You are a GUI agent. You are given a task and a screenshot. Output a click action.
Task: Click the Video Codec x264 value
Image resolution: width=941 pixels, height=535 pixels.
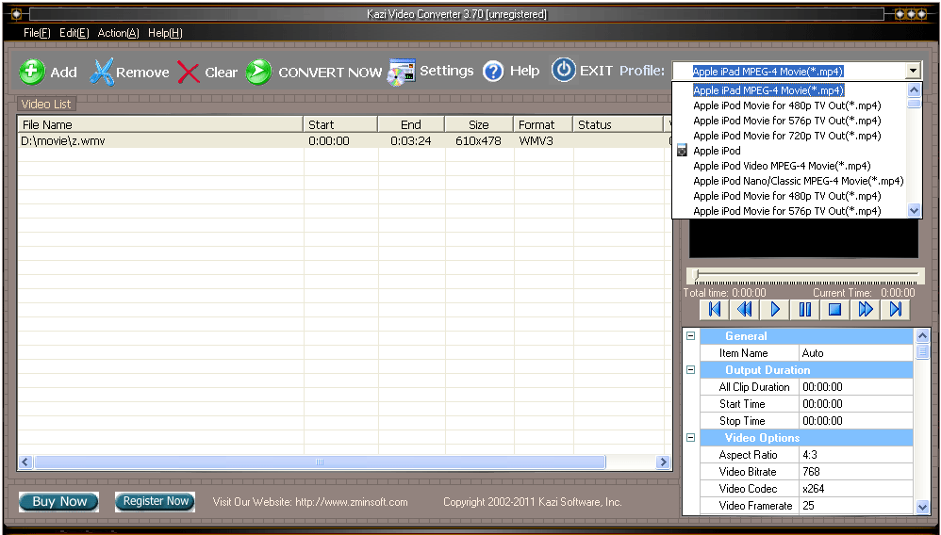(856, 488)
